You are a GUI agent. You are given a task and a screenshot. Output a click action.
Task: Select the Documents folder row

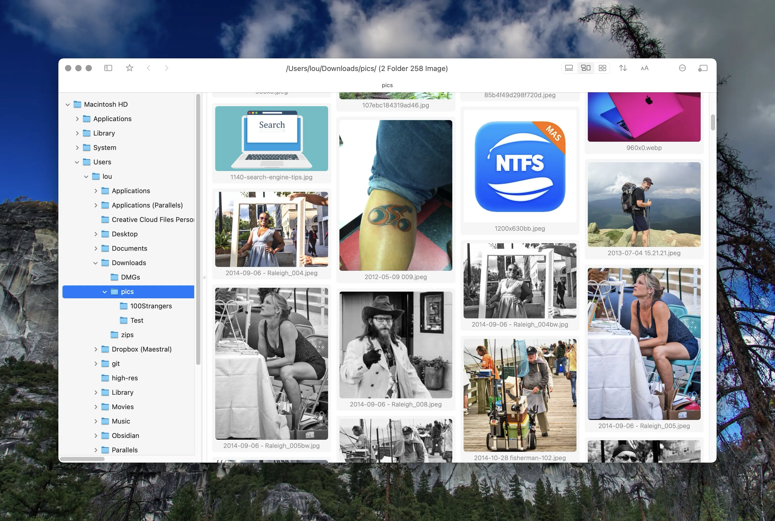128,248
